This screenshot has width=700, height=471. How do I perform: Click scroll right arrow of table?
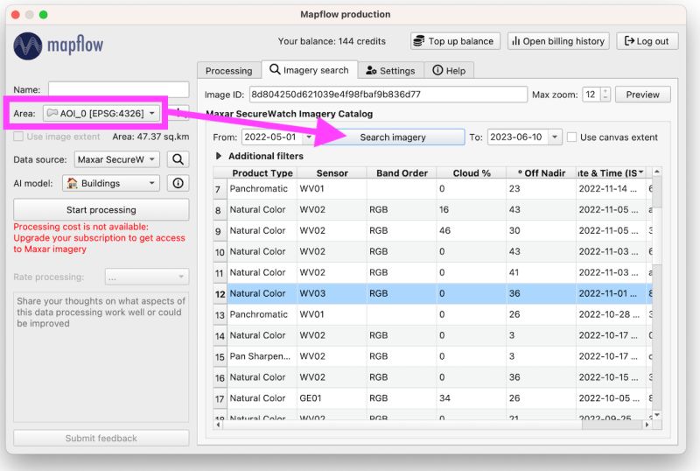point(647,425)
